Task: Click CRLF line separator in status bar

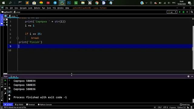Action: [160, 107]
